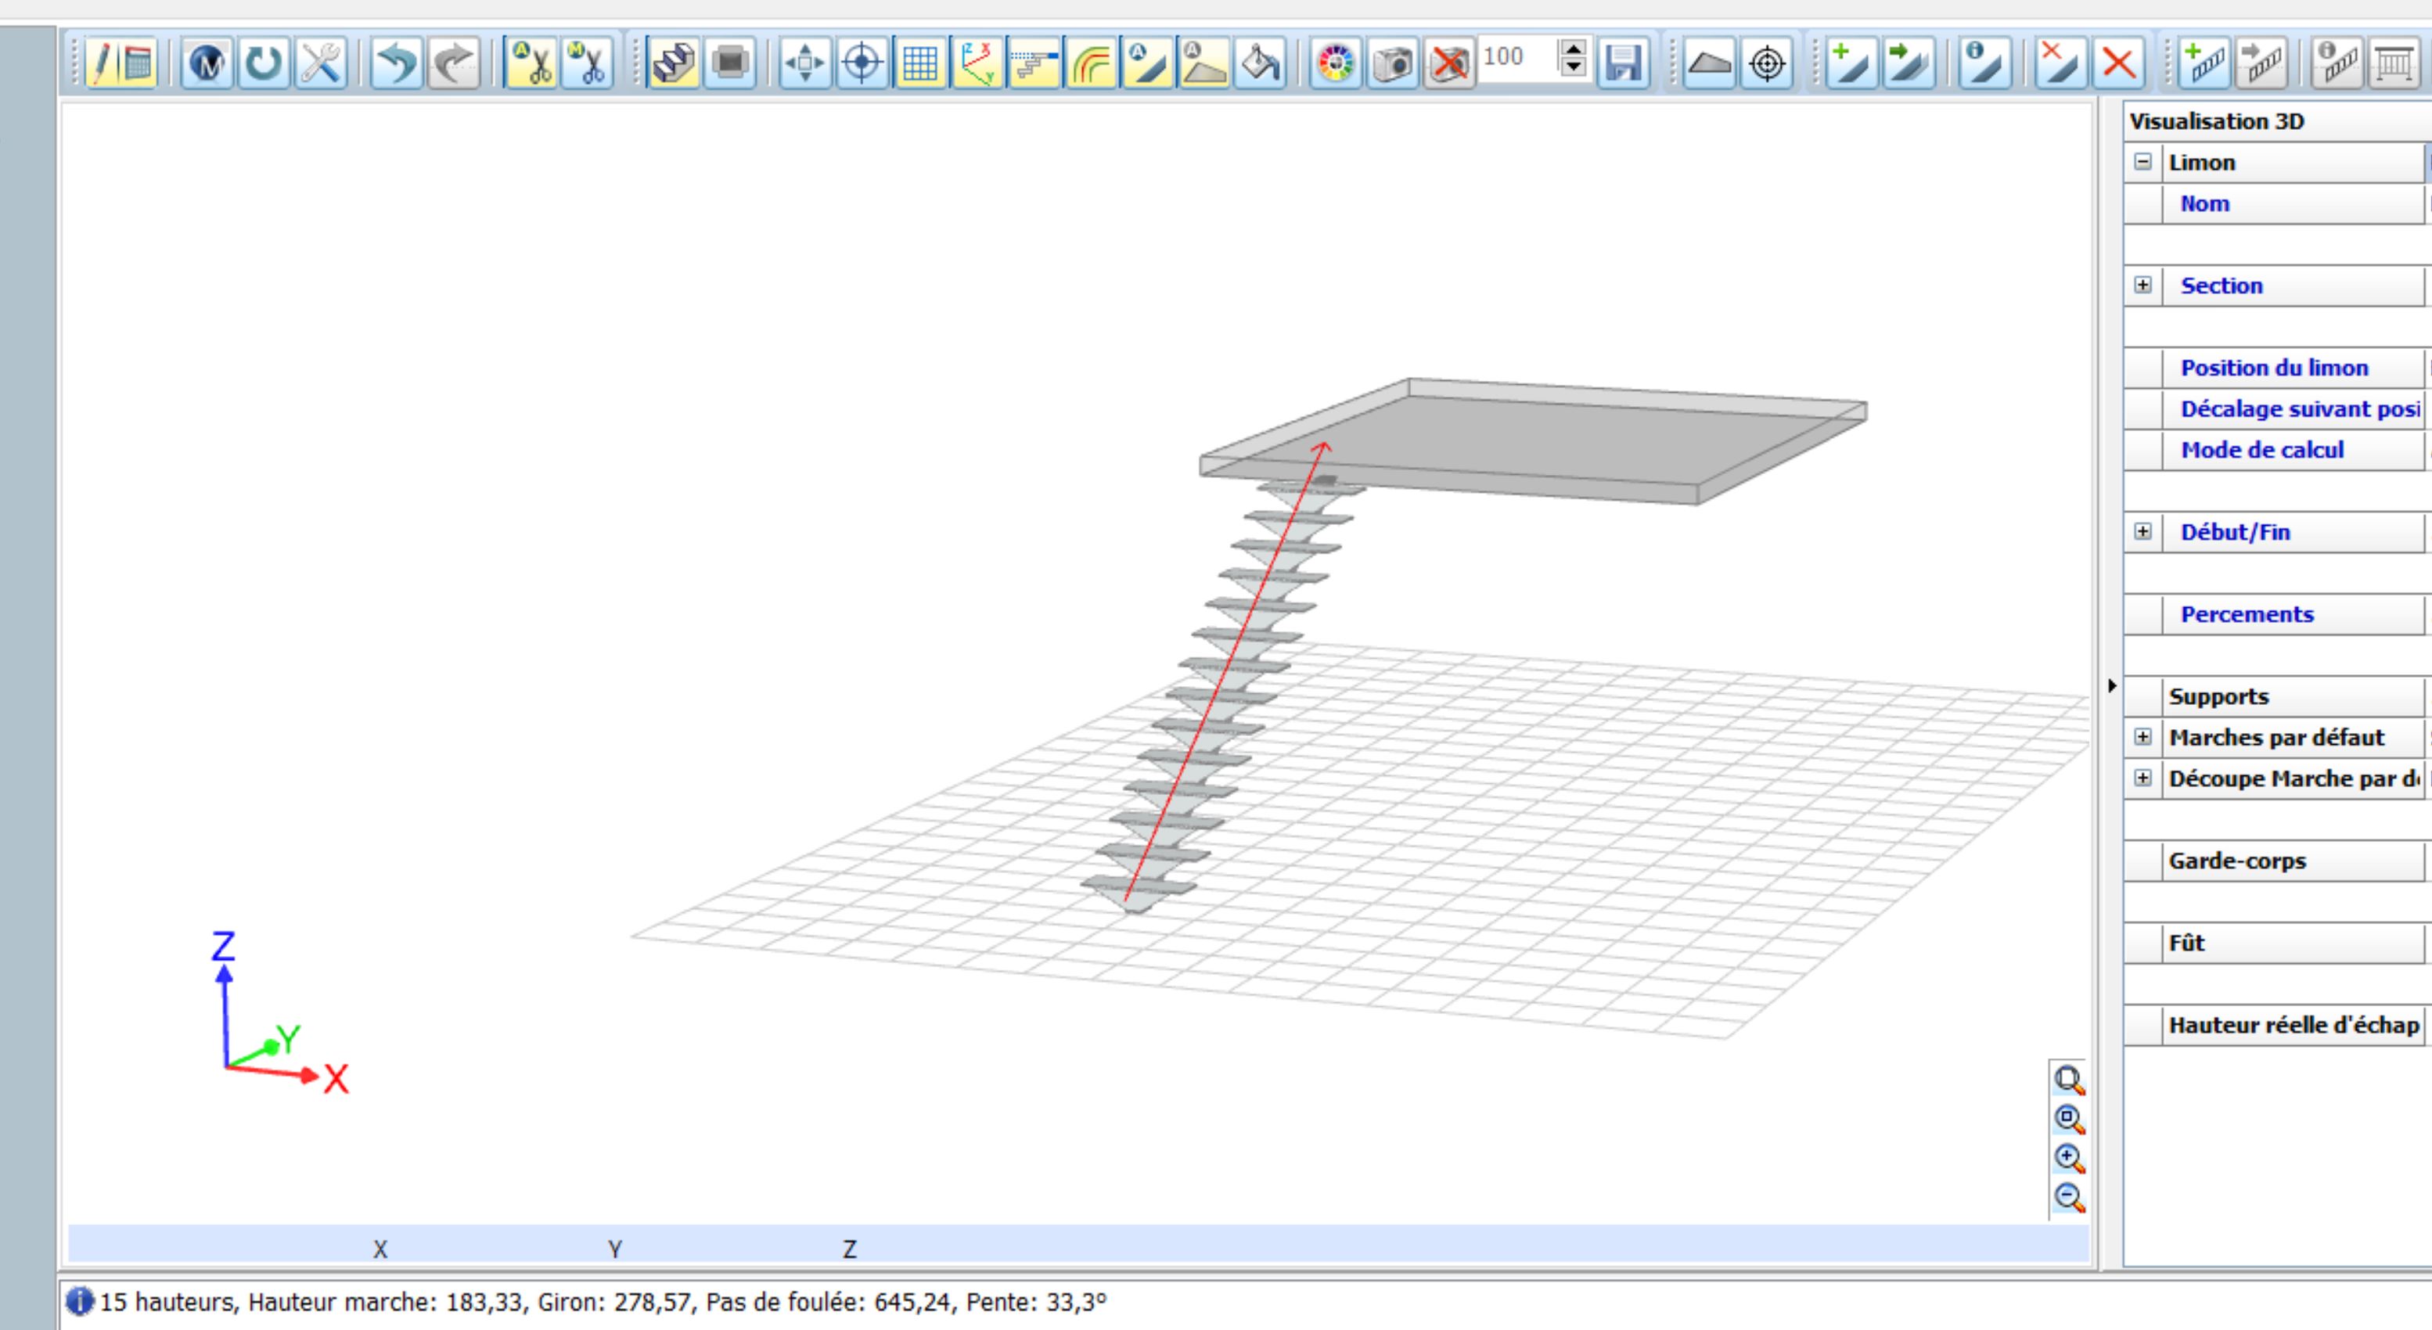Expand the Marches par défaut group

point(2143,736)
